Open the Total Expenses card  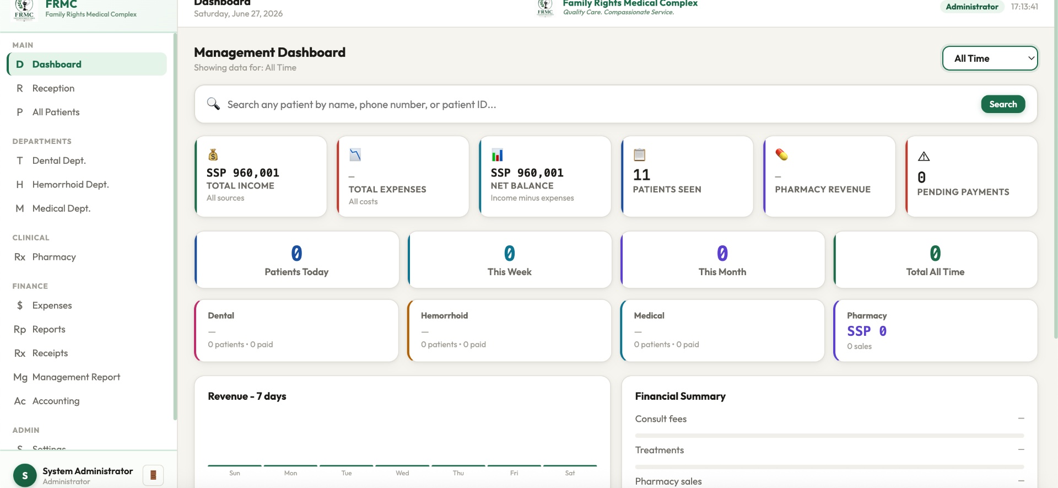403,176
